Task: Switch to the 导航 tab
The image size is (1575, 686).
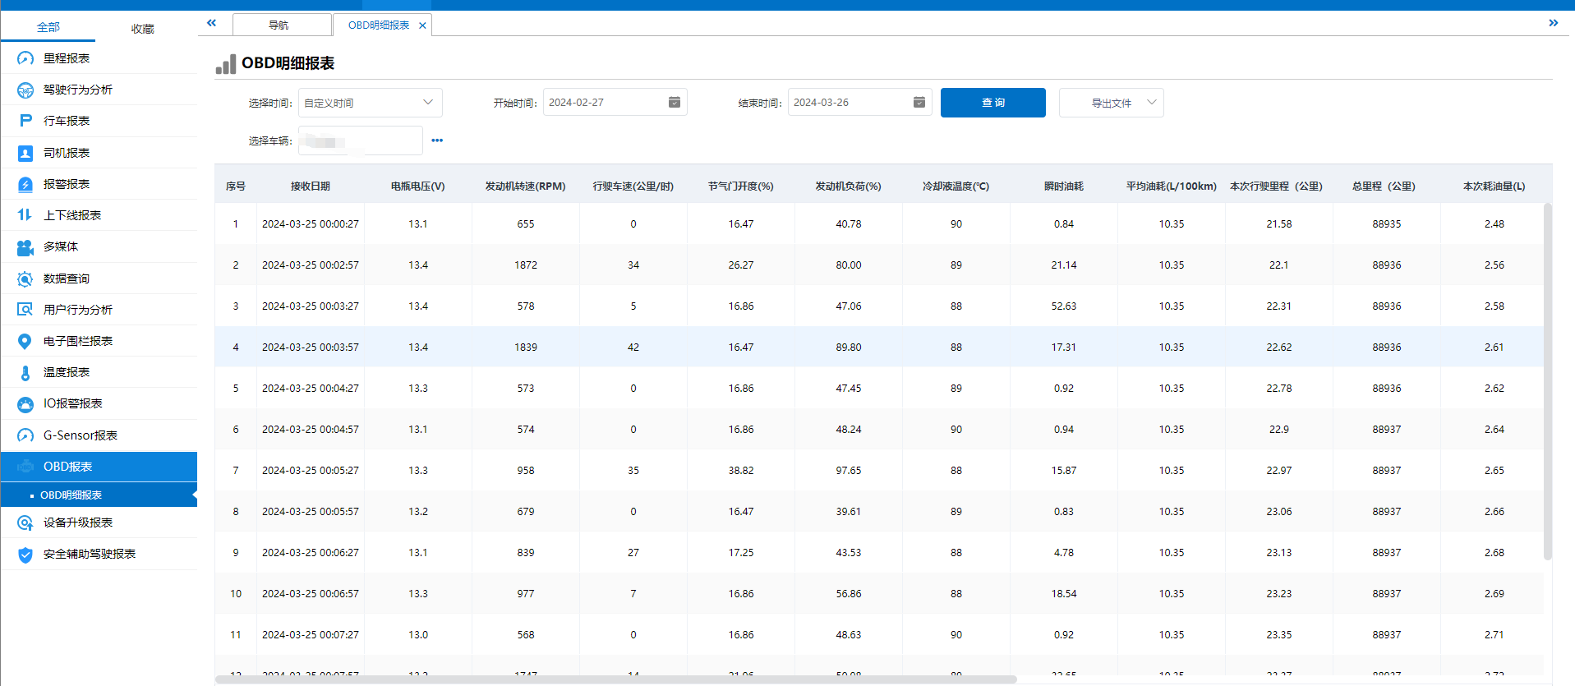Action: click(279, 25)
